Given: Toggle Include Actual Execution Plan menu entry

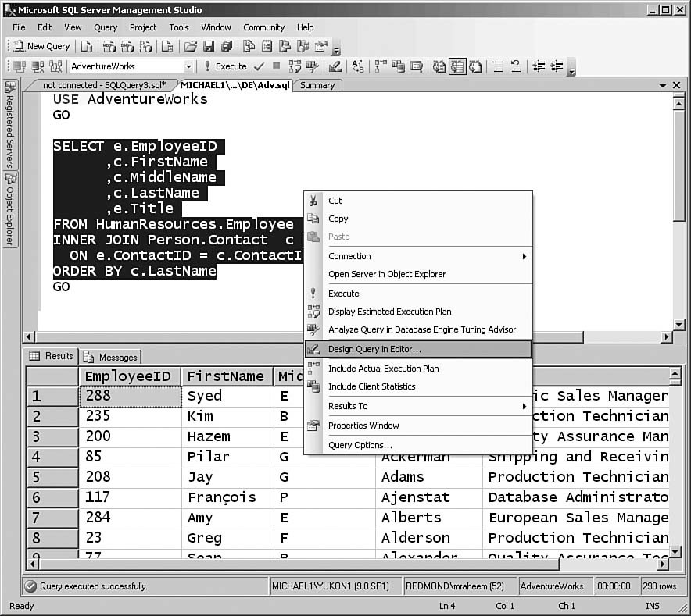Looking at the screenshot, I should 418,369.
